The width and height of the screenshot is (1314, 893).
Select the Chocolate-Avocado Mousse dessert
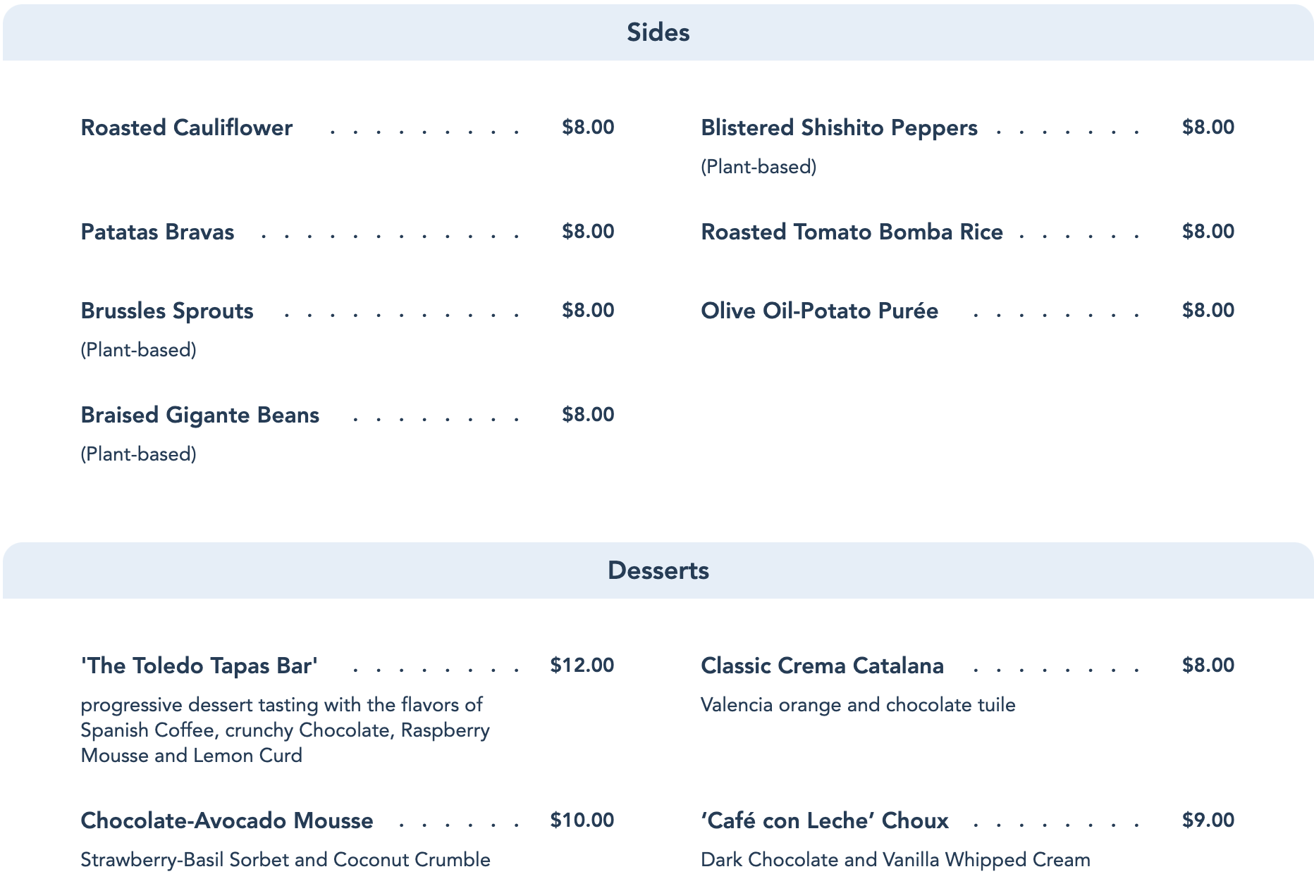pos(227,820)
